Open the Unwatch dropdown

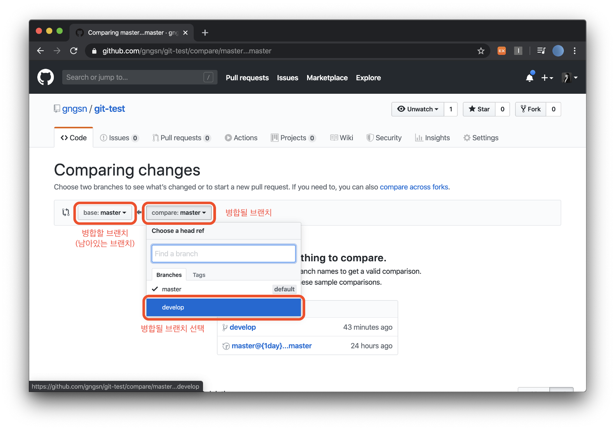(418, 109)
